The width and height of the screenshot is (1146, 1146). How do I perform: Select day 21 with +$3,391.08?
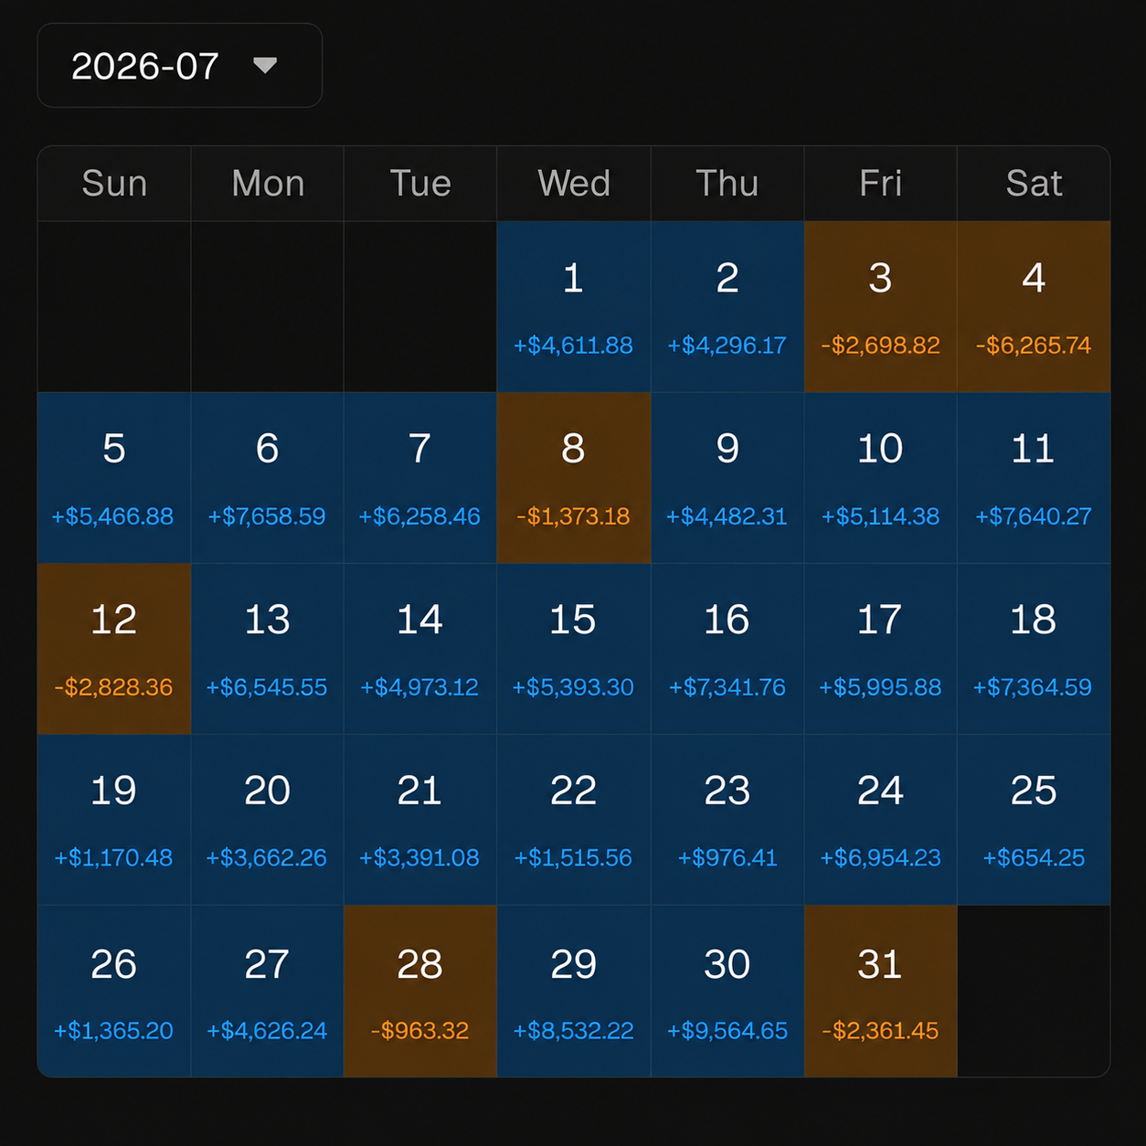click(x=420, y=820)
